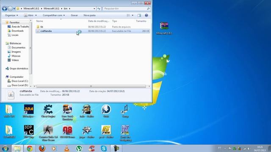Launch the Cheat Engine shortcut
This screenshot has height=152, width=271.
point(48,111)
